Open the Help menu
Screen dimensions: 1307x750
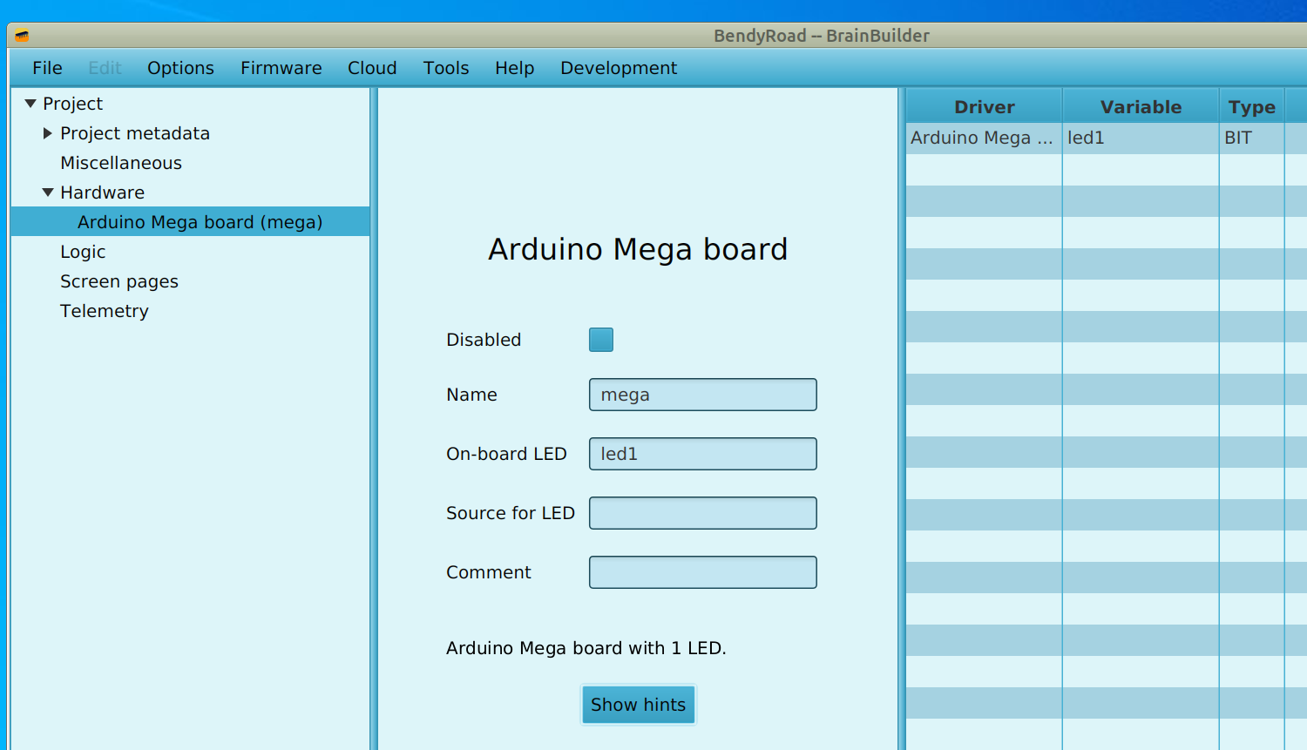tap(514, 68)
